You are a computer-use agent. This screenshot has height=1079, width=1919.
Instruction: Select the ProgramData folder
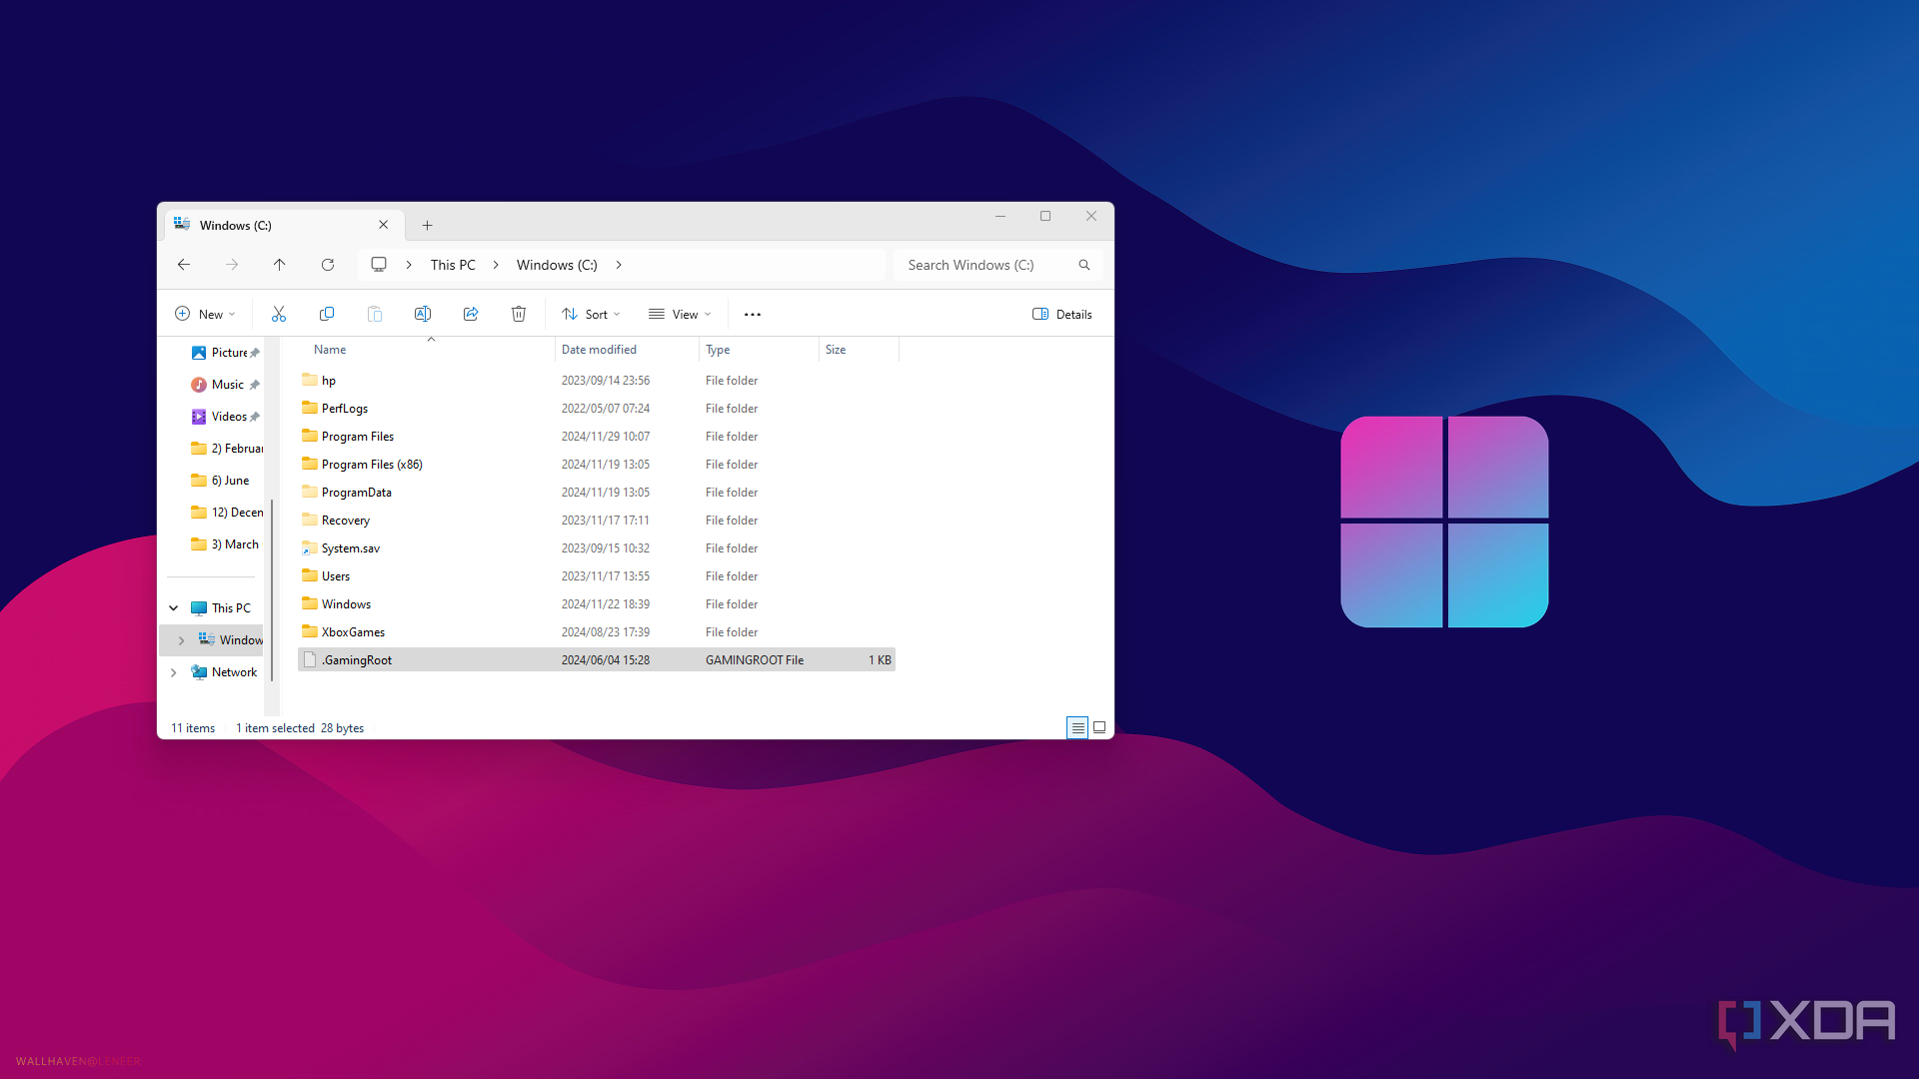[x=597, y=493]
